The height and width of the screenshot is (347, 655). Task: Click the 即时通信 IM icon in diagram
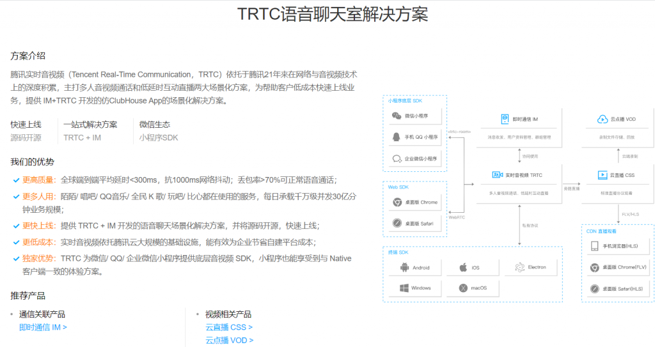pyautogui.click(x=505, y=119)
